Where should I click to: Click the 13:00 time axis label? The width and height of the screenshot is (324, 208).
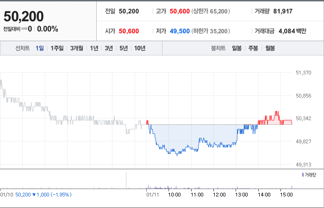point(242,195)
